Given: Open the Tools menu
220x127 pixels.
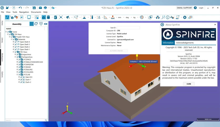Looking at the screenshot, I should coord(15,12).
